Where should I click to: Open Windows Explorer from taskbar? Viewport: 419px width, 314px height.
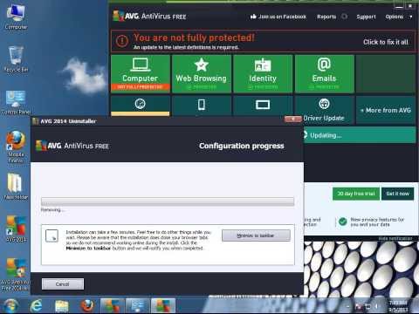click(x=62, y=306)
